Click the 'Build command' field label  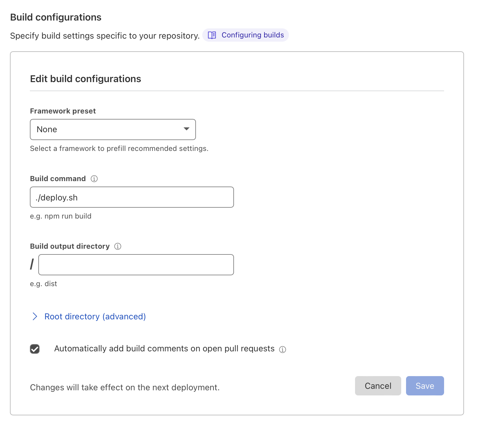click(58, 179)
